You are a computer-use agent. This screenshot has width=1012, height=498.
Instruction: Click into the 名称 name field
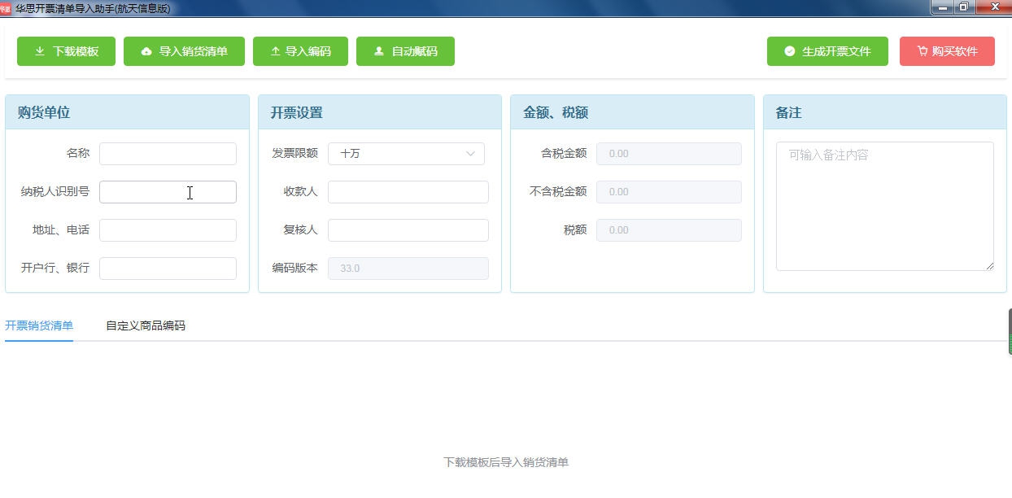168,153
